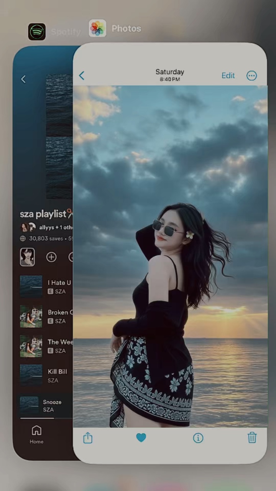The image size is (276, 491).
Task: Go back using Photos back chevron
Action: tap(82, 76)
